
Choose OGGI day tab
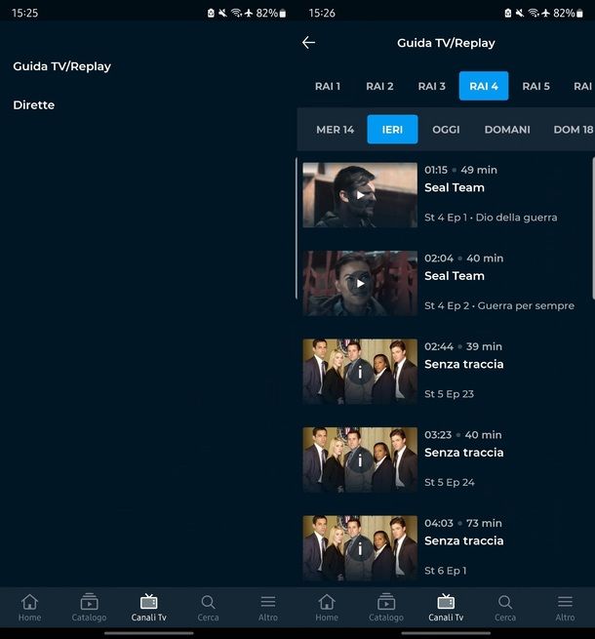pos(446,130)
